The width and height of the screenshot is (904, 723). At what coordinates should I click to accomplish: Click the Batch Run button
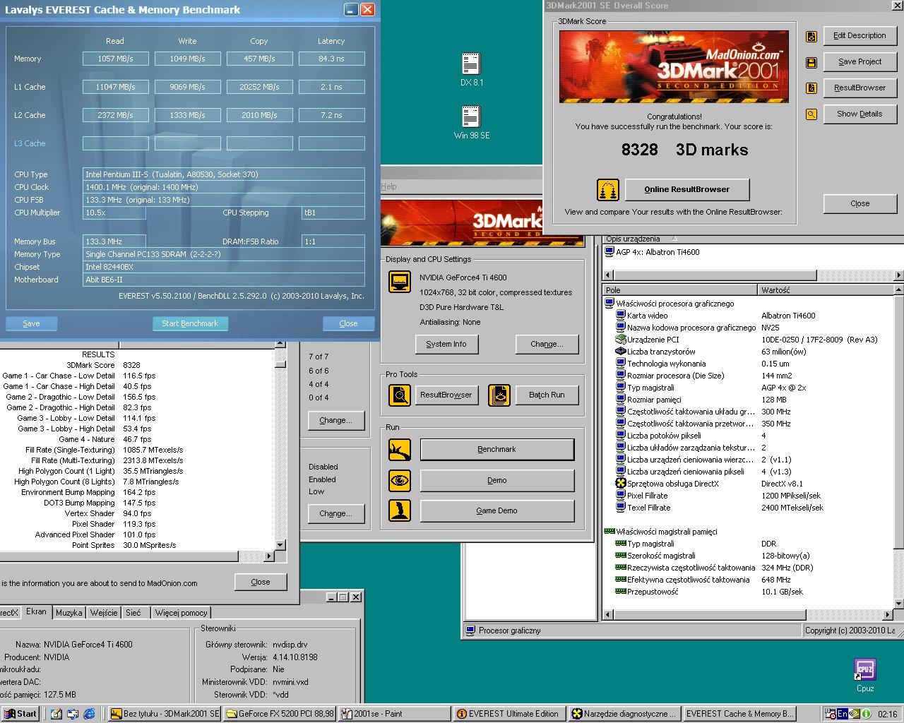click(x=547, y=395)
